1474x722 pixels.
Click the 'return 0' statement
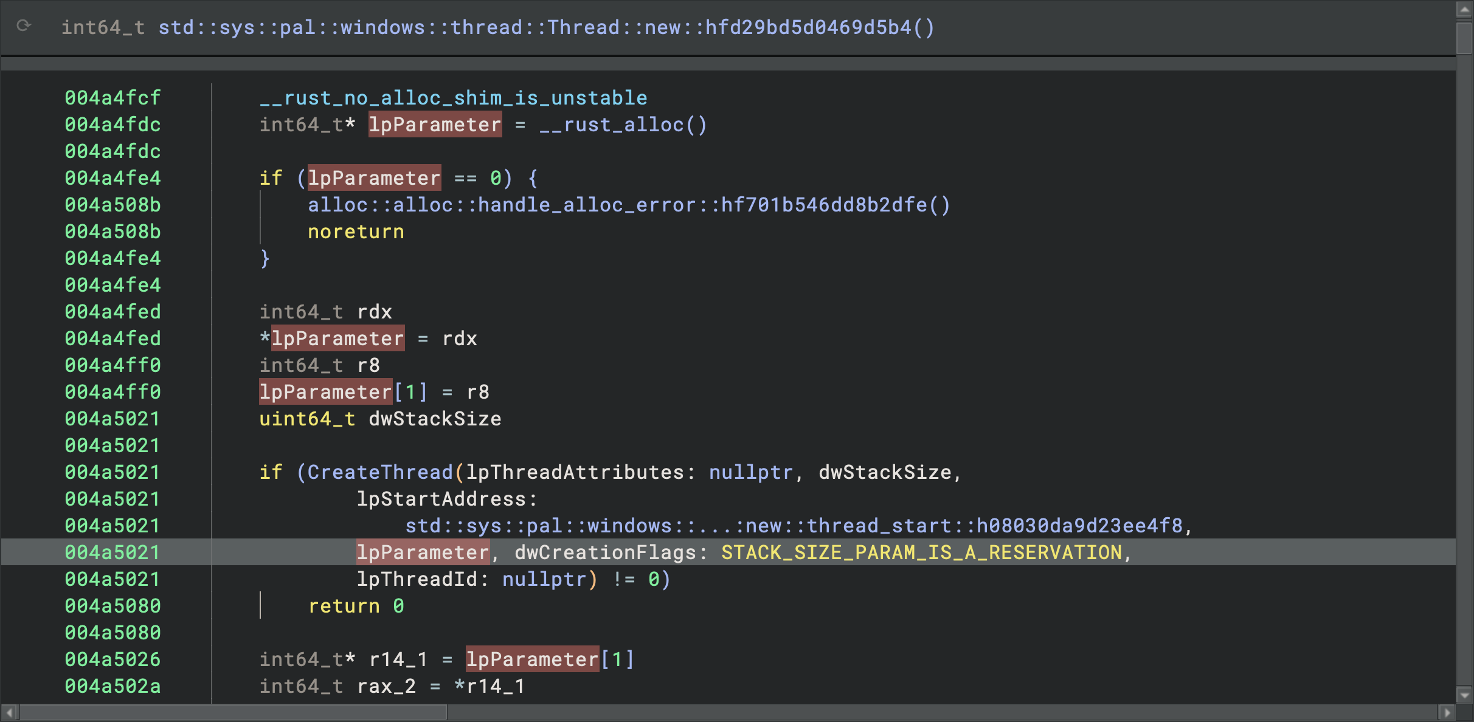pyautogui.click(x=356, y=606)
